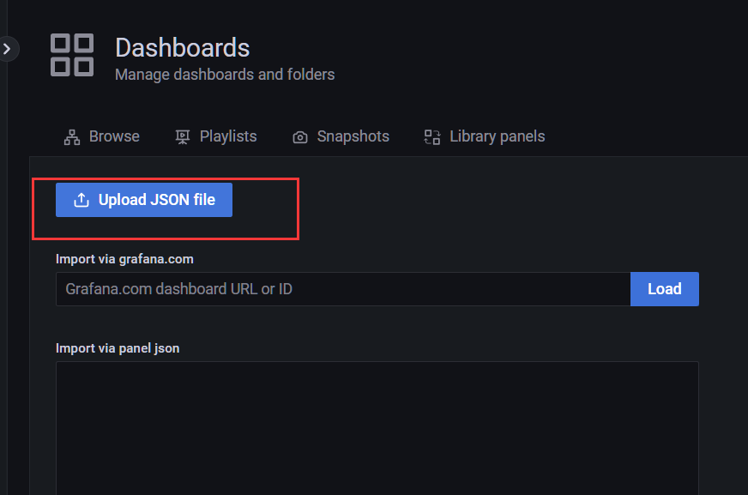Image resolution: width=748 pixels, height=495 pixels.
Task: Click the 'Manage dashboards and folders' subtitle
Action: tap(225, 75)
